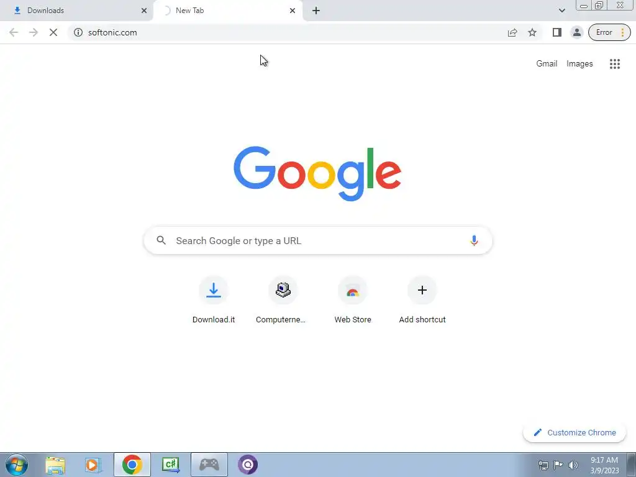The image size is (636, 477).
Task: Click the taskbar clock showing 9:17 AM
Action: click(604, 465)
